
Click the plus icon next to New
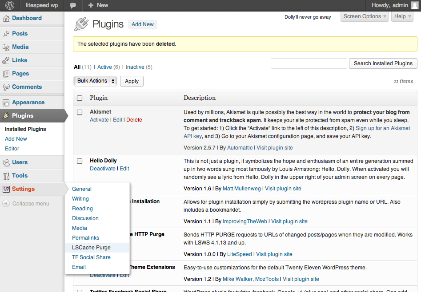pos(91,5)
